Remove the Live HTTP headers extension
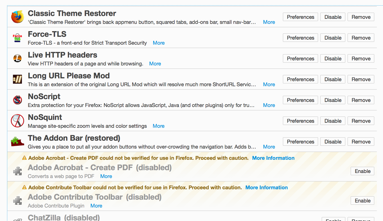Screen dimensions: 383x221 pos(361,59)
